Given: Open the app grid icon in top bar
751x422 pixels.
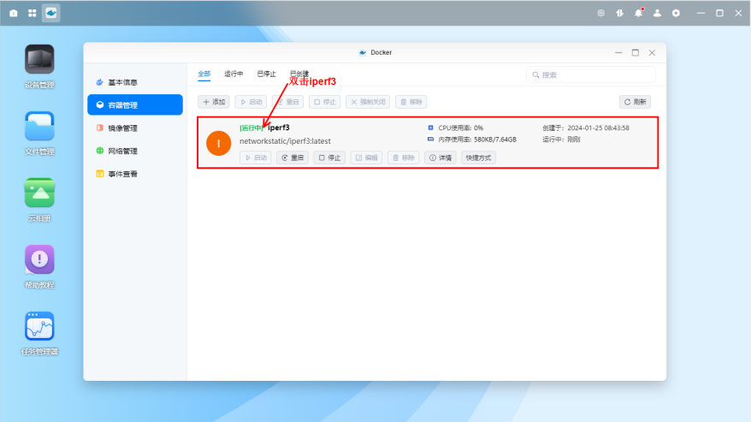Looking at the screenshot, I should click(33, 13).
